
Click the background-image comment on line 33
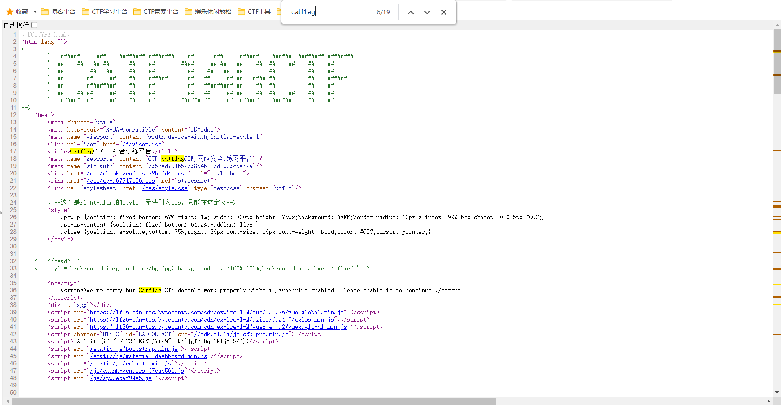tap(202, 268)
